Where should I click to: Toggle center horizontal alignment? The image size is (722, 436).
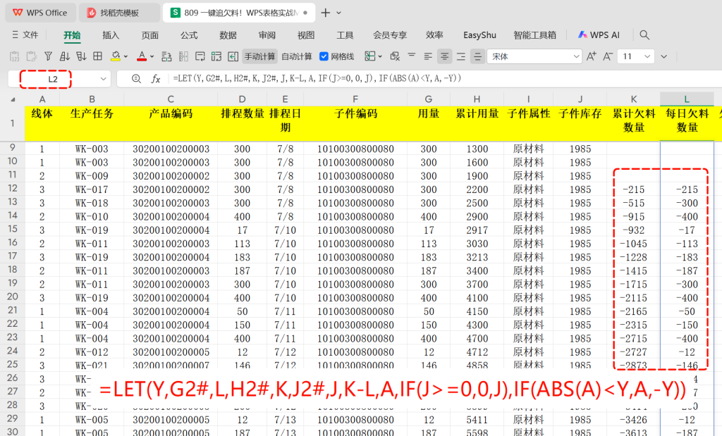point(444,56)
